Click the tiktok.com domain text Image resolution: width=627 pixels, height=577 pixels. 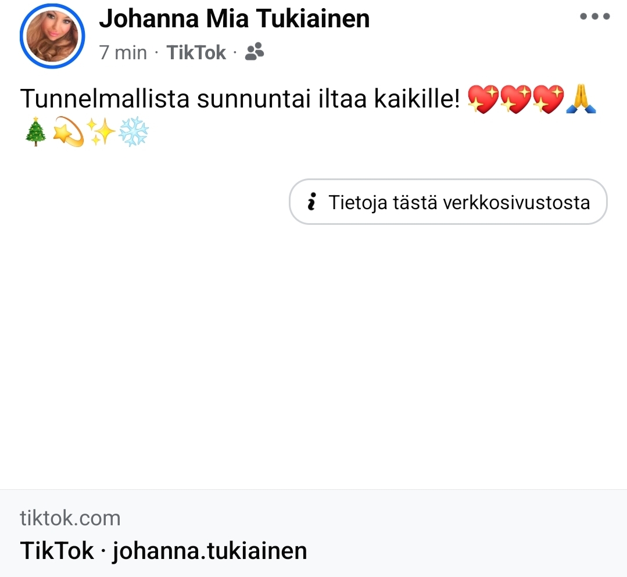point(70,518)
